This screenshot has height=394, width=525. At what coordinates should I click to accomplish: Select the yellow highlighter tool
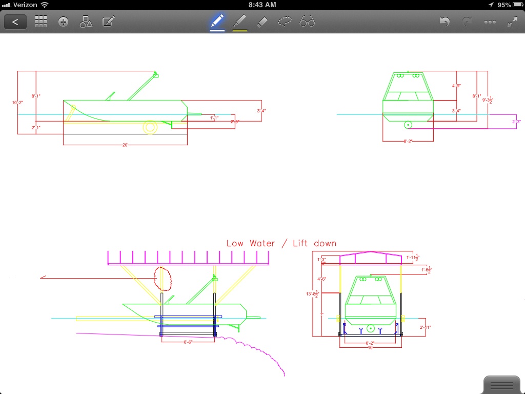(239, 21)
